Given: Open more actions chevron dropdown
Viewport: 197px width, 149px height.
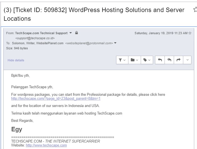Looking at the screenshot, I should 187,60.
